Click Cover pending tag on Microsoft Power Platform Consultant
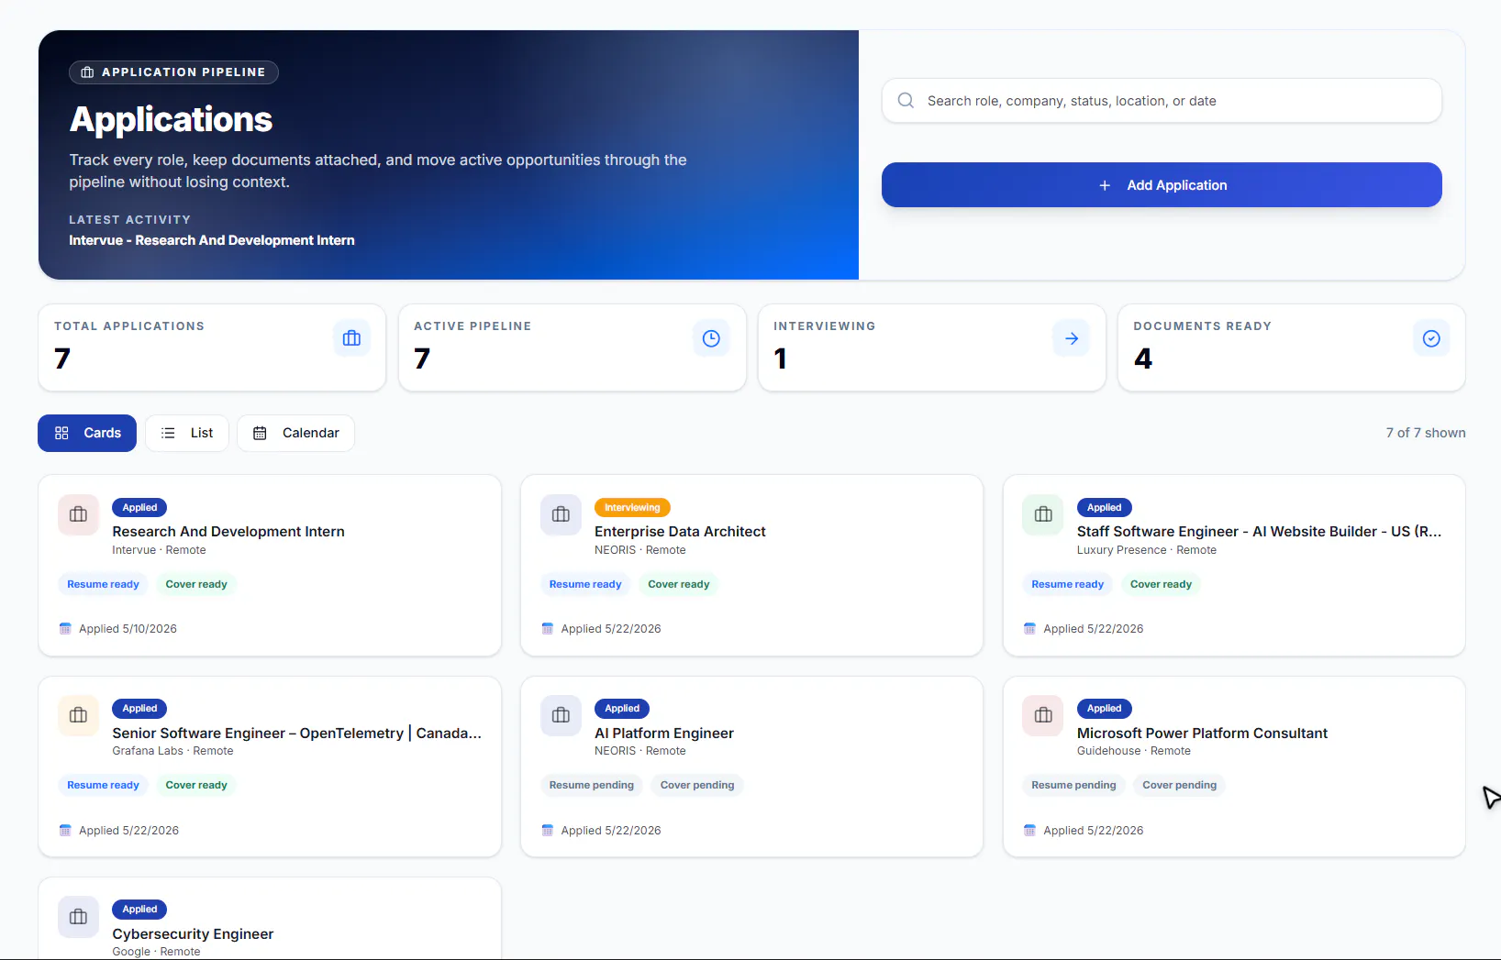This screenshot has width=1501, height=960. click(x=1180, y=786)
